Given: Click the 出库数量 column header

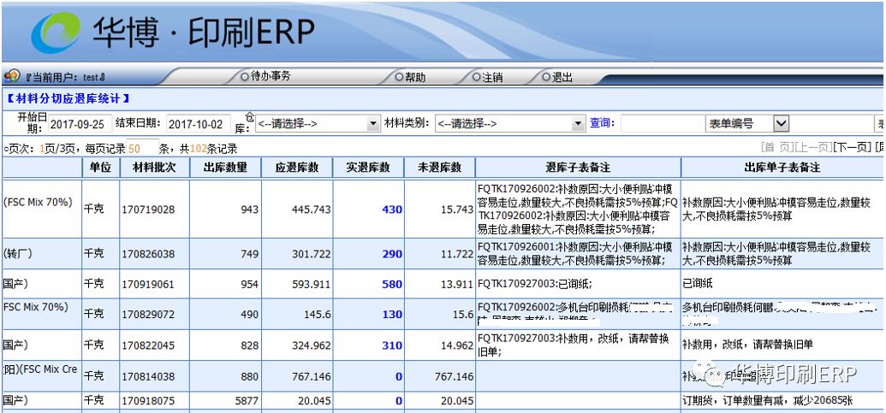Looking at the screenshot, I should point(225,168).
